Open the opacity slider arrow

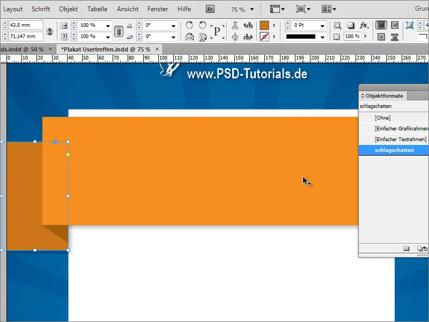pyautogui.click(x=366, y=36)
